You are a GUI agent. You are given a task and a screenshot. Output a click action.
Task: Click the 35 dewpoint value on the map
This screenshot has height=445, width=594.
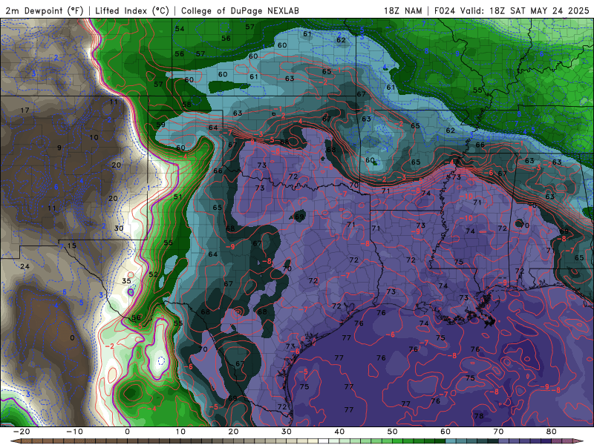click(x=126, y=281)
